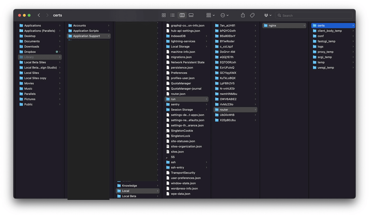Viewport: 369px width, 216px height.
Task: Select the Knowledge folder
Action: [x=137, y=185]
